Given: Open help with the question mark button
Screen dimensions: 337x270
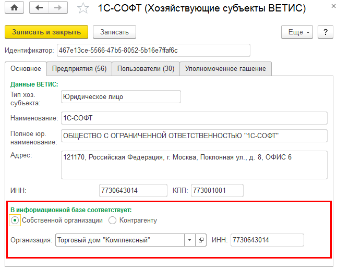Looking at the screenshot, I should coord(326,32).
